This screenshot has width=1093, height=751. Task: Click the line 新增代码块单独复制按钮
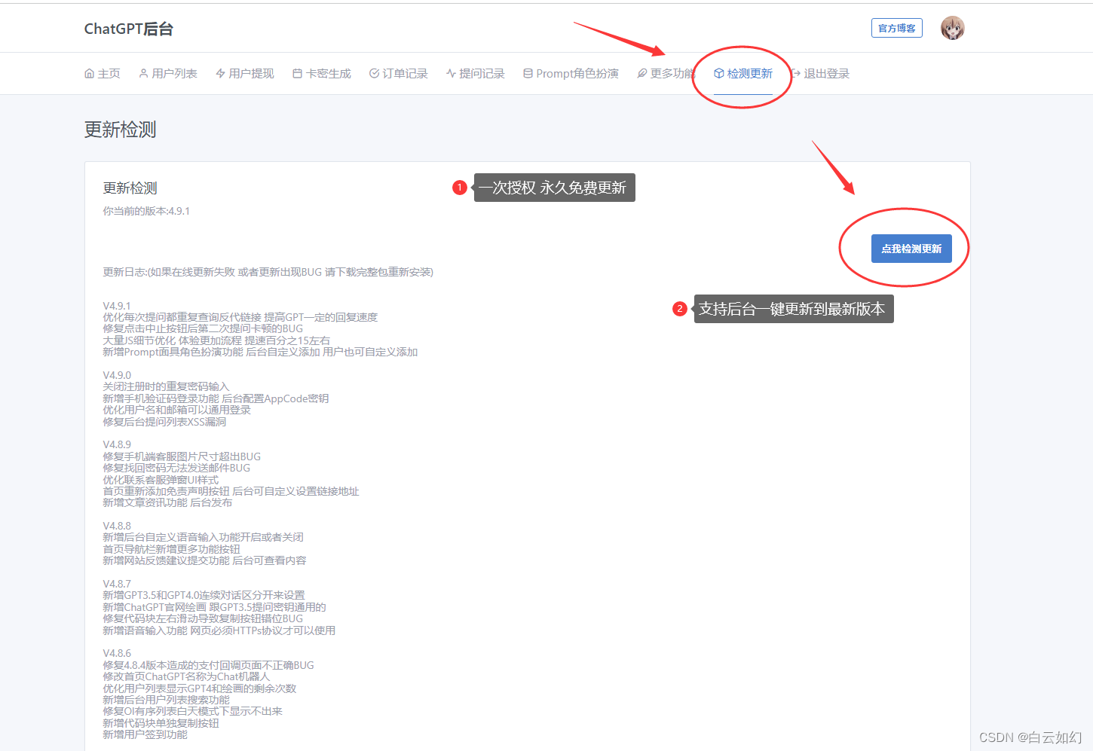[161, 723]
